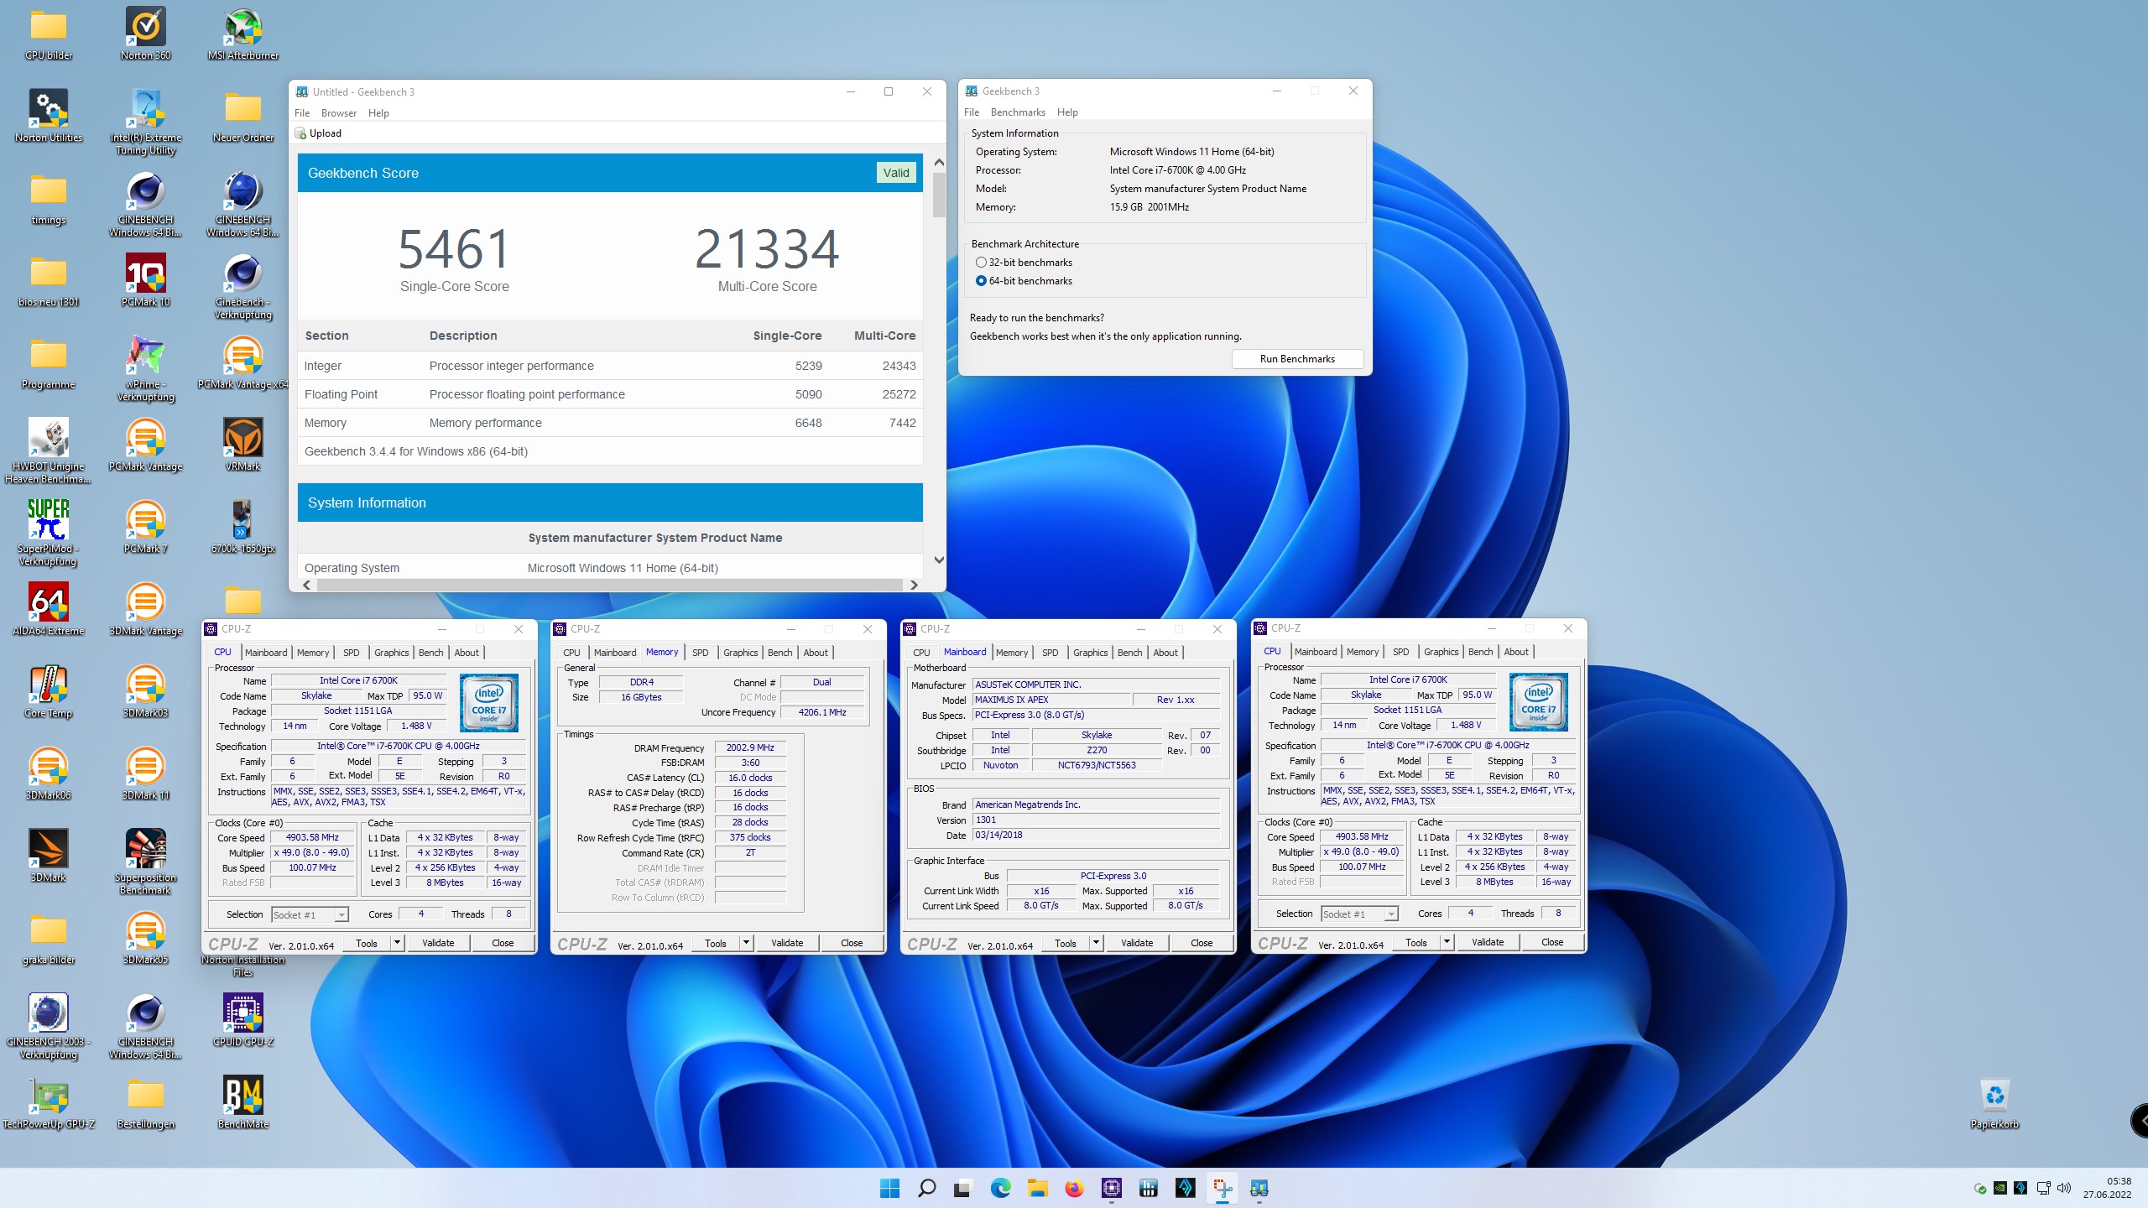This screenshot has height=1208, width=2148.
Task: Expand Tools arrow in Mainboard CPU-Z window
Action: [x=1096, y=943]
